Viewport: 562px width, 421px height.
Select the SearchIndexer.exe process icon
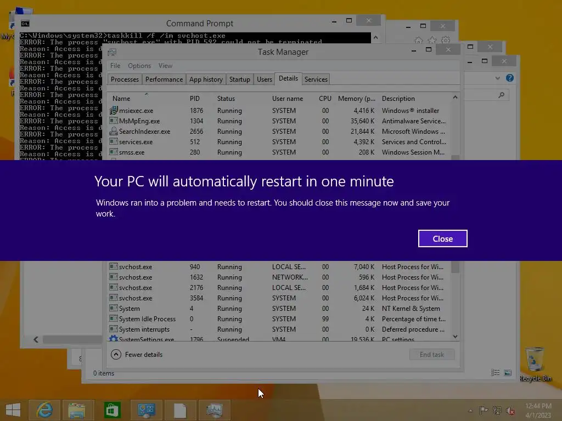114,131
